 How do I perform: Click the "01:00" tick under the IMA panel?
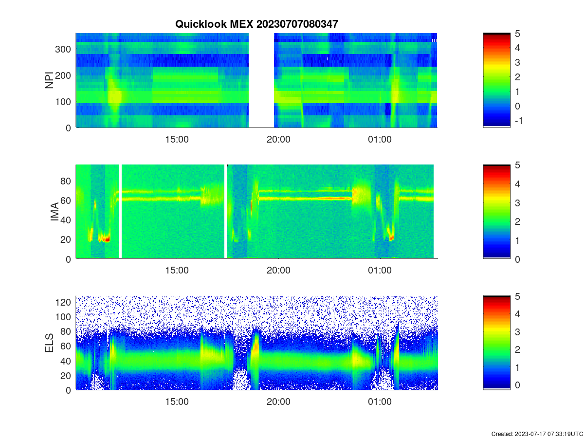(380, 271)
